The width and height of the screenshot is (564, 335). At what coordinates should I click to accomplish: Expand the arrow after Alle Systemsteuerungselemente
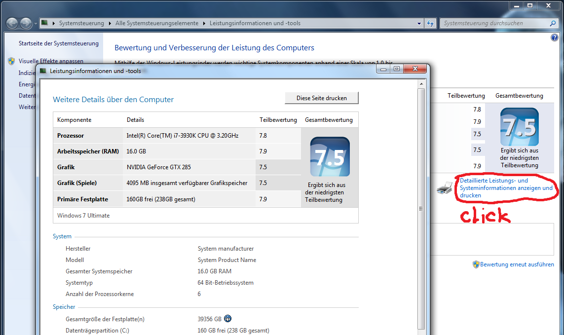click(x=204, y=23)
